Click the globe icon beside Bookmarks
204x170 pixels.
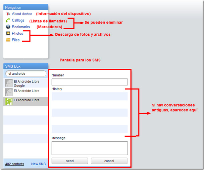[x=8, y=27]
